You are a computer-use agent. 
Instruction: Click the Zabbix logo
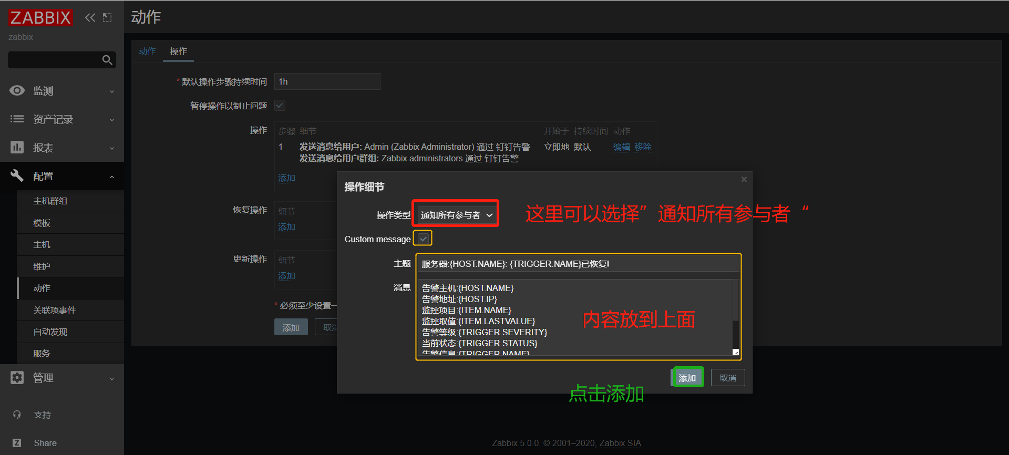tap(40, 18)
